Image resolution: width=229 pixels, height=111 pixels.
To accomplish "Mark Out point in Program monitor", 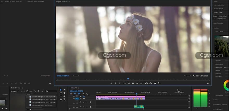I will (x=119, y=83).
